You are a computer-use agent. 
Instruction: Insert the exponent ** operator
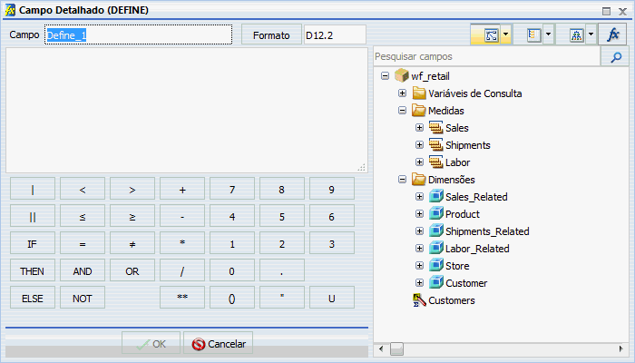182,299
